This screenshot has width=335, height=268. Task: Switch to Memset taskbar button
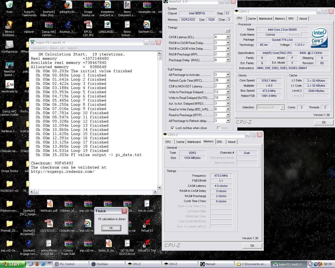pos(216,264)
